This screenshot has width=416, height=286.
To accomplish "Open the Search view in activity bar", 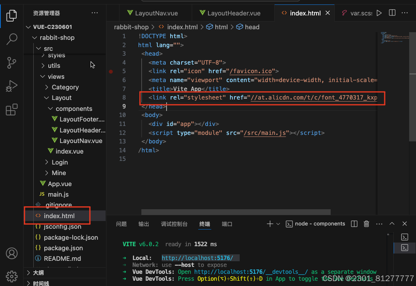I will click(11, 39).
